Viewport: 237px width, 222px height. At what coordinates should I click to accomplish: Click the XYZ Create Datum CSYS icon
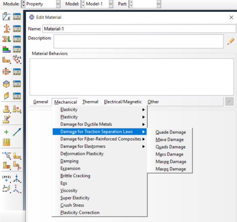coord(6,178)
